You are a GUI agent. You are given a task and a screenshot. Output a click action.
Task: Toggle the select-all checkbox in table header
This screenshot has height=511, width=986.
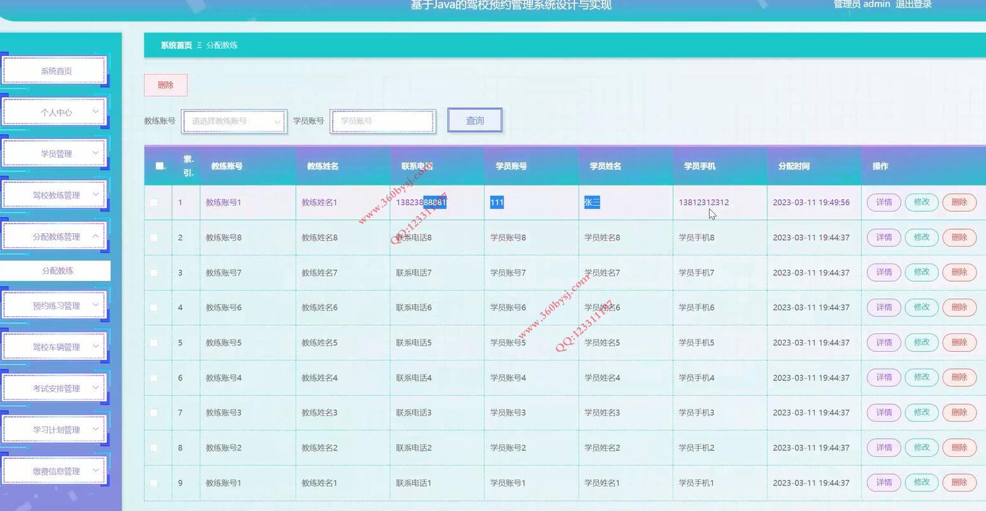tap(159, 166)
